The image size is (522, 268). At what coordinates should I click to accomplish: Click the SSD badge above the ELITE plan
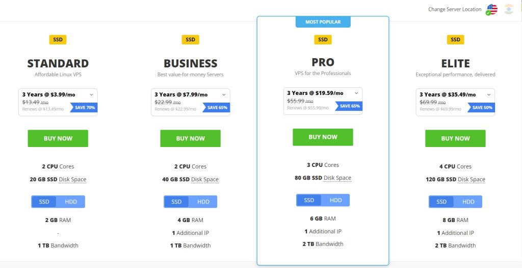pos(455,39)
